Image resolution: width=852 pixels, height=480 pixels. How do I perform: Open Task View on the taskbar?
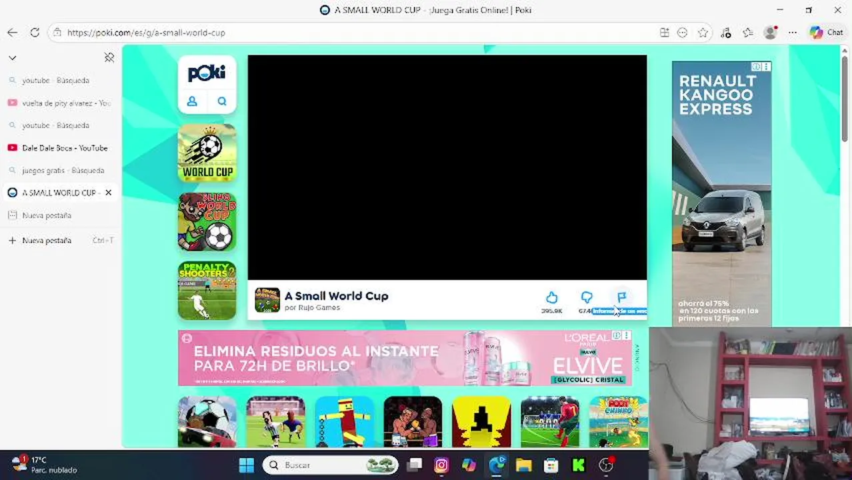(415, 465)
